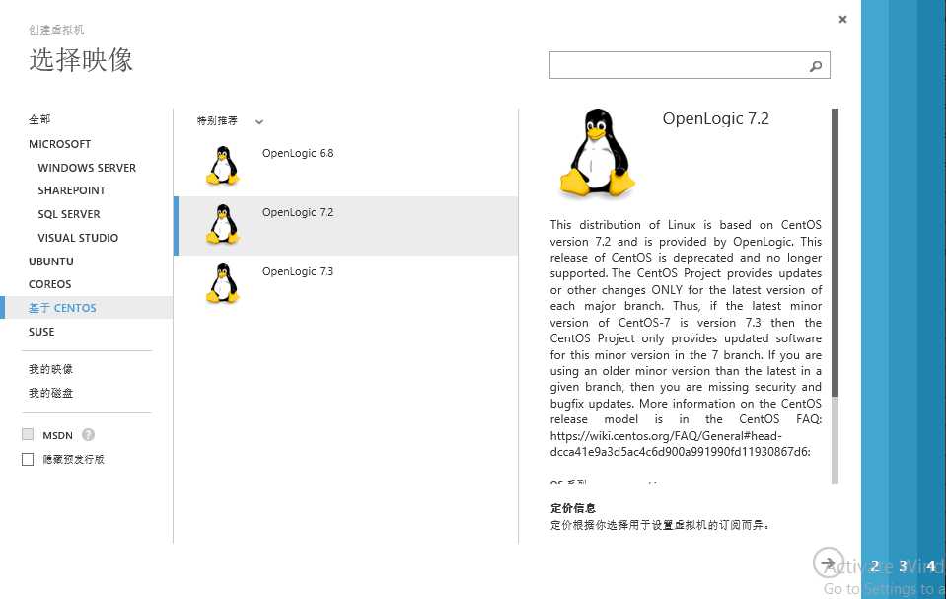Go to wizard step 2
Image resolution: width=946 pixels, height=599 pixels.
(874, 565)
